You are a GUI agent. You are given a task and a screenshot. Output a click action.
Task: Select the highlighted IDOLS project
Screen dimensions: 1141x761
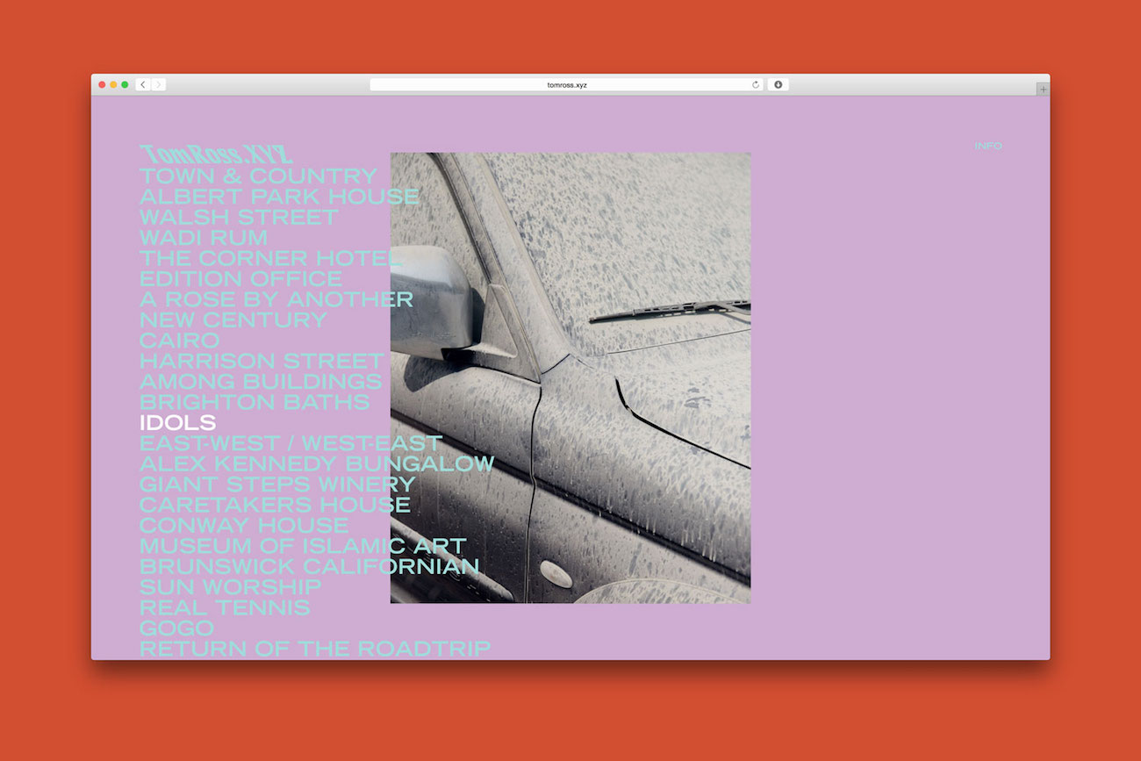(x=177, y=423)
